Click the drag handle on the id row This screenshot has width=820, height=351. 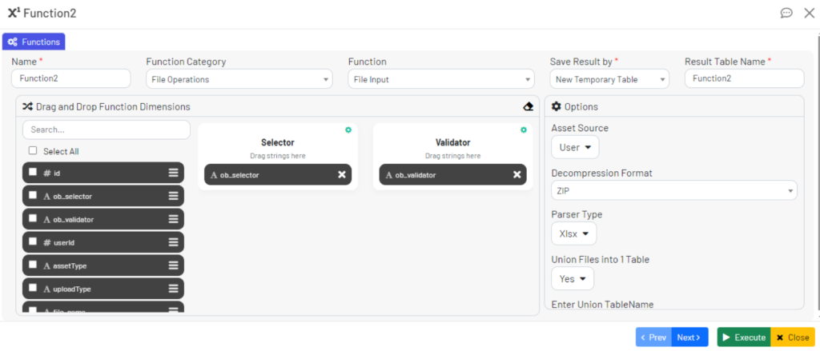click(x=173, y=173)
